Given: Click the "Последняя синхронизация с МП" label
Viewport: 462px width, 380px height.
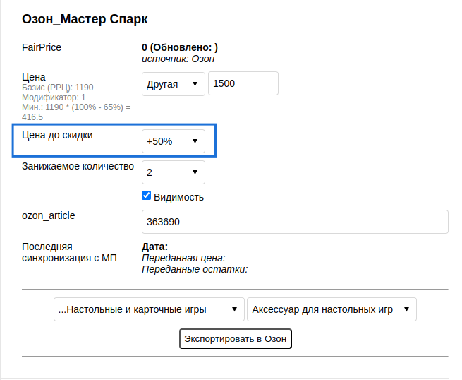Looking at the screenshot, I should coord(69,252).
